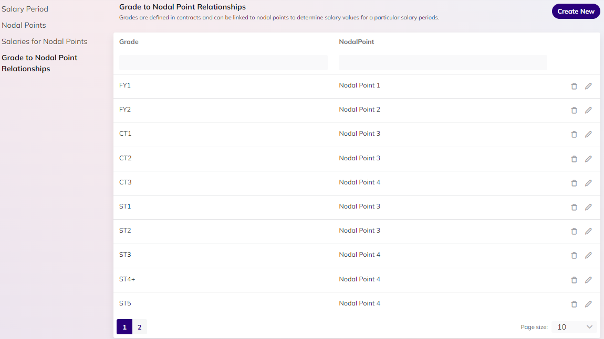This screenshot has width=604, height=339.
Task: Edit the FY2 row
Action: pos(588,111)
